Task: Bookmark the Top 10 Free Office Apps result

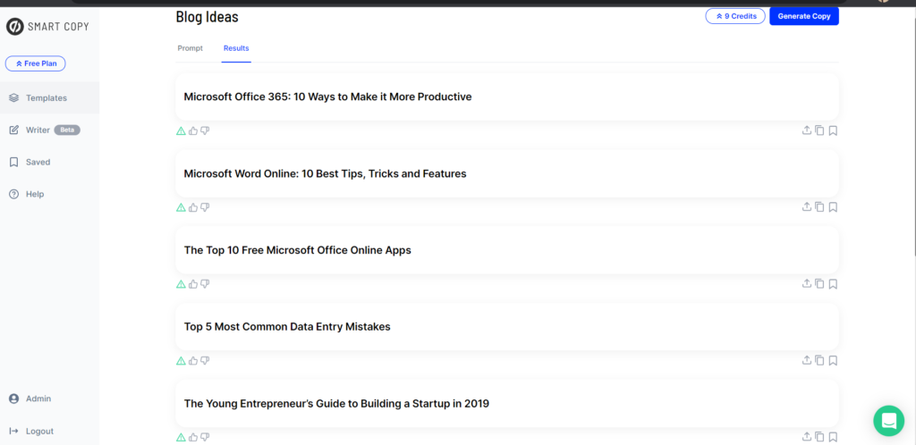Action: coord(833,284)
